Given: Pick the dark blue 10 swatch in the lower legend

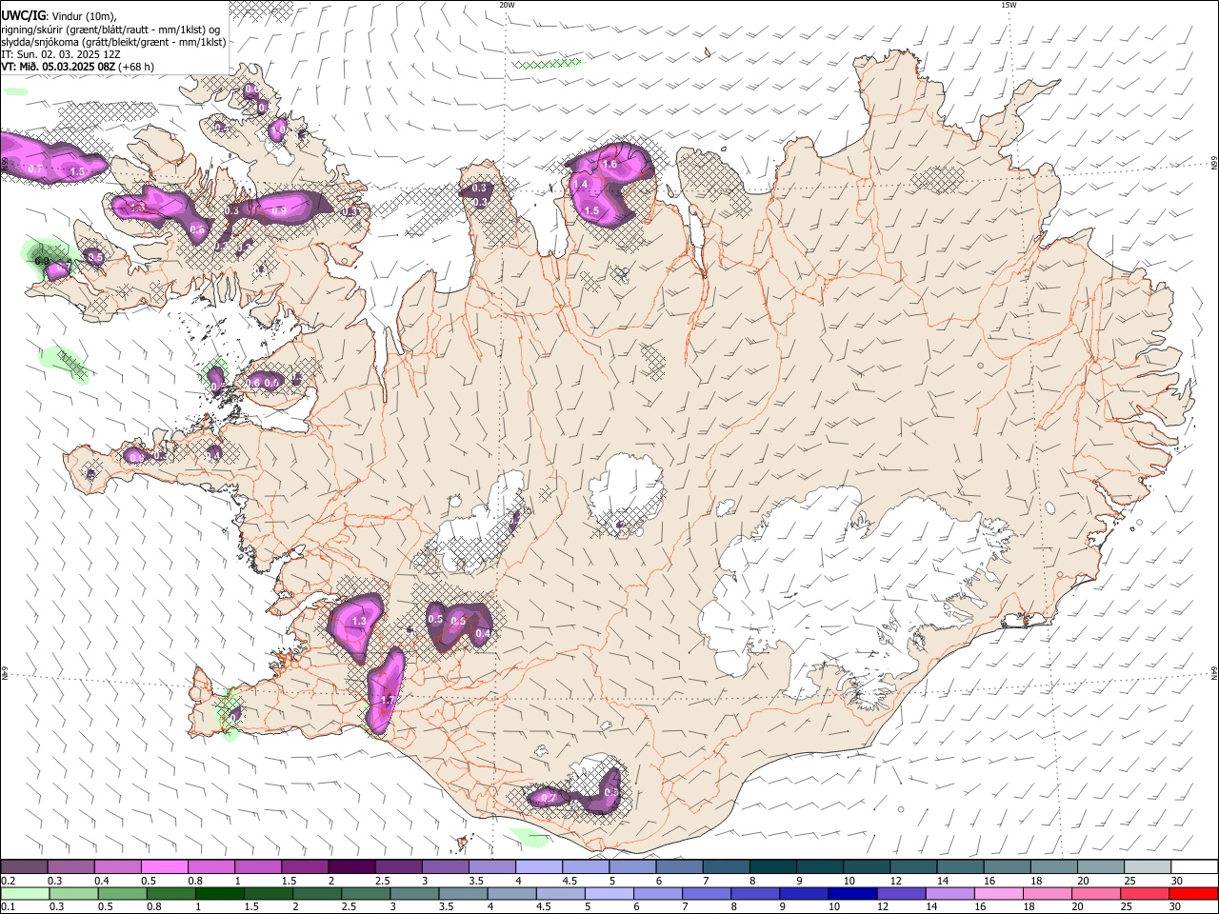Looking at the screenshot, I should click(x=850, y=894).
